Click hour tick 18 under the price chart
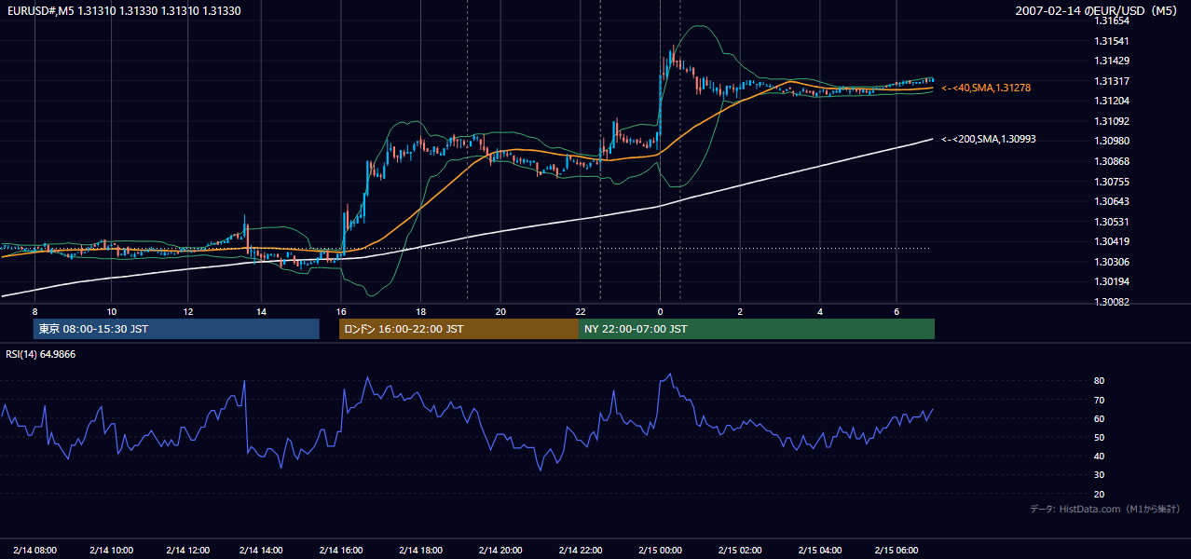The image size is (1191, 559). tap(420, 311)
